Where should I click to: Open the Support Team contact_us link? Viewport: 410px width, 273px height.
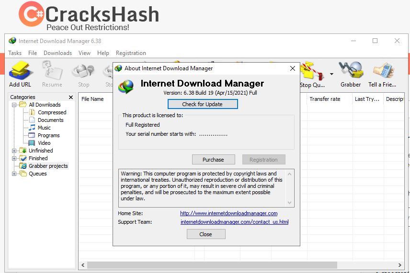click(235, 222)
